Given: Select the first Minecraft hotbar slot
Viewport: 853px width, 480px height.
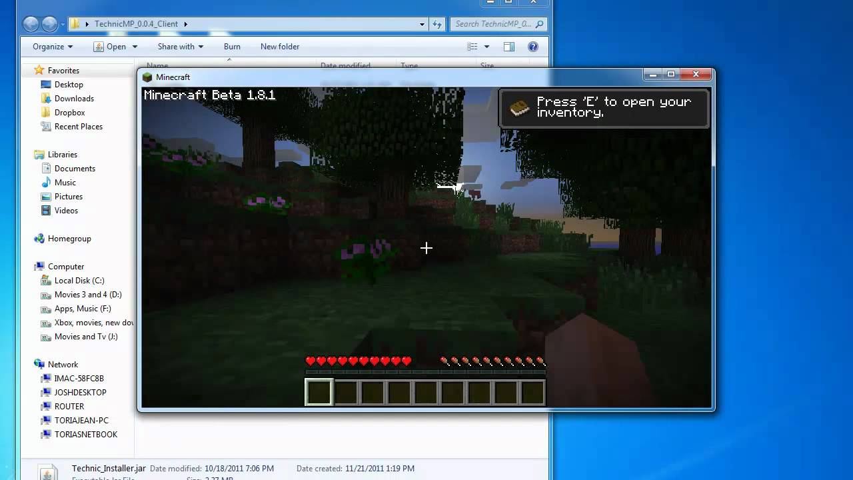Looking at the screenshot, I should (x=319, y=392).
